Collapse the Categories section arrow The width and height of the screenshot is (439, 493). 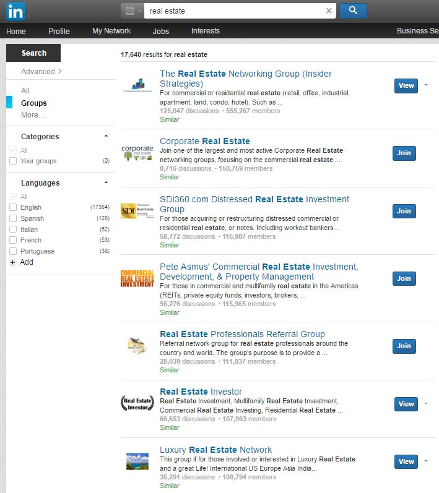(x=106, y=136)
